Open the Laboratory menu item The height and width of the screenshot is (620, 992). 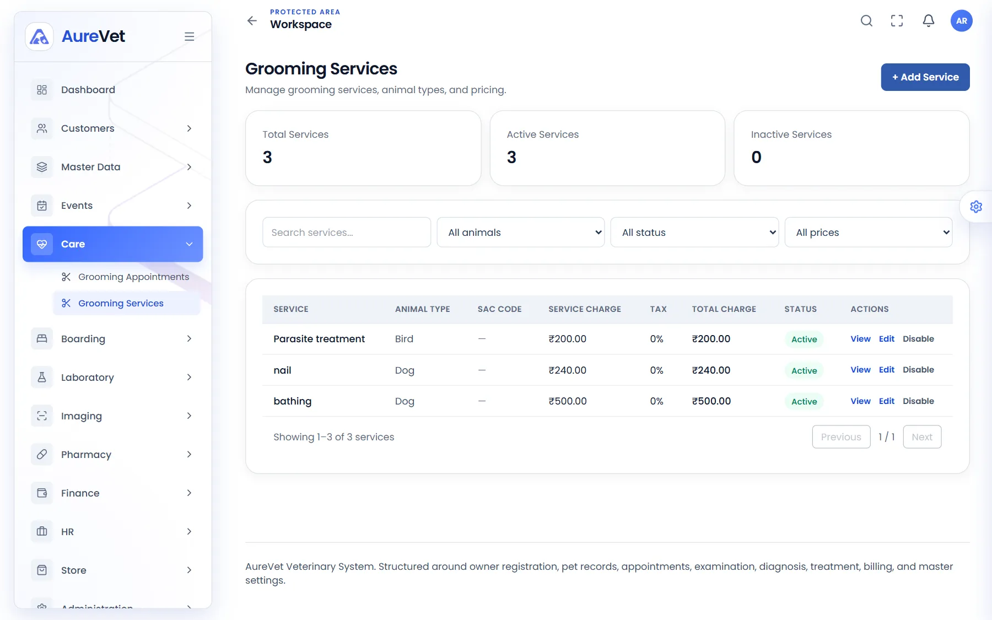click(113, 377)
